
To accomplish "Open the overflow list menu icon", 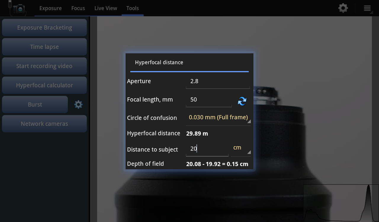I will point(367,8).
